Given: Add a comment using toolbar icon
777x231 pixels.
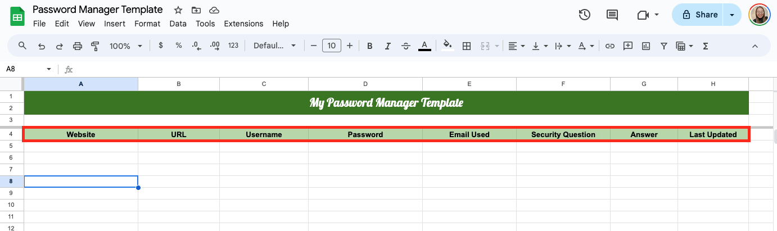Looking at the screenshot, I should tap(628, 46).
